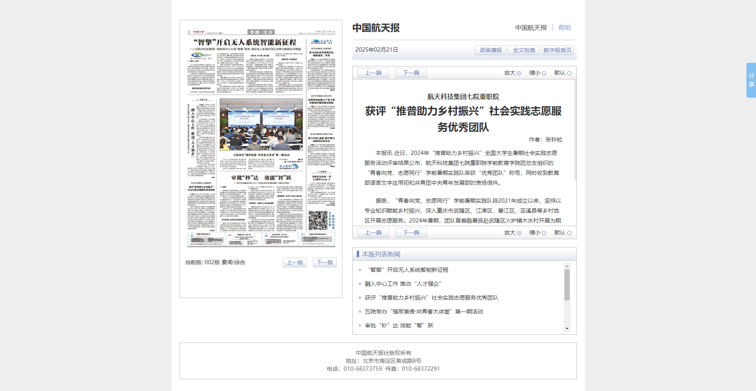Open list article 获评"推普助力乡村振兴"社会实践志愿服务优秀团队
This screenshot has width=756, height=391.
click(x=431, y=298)
